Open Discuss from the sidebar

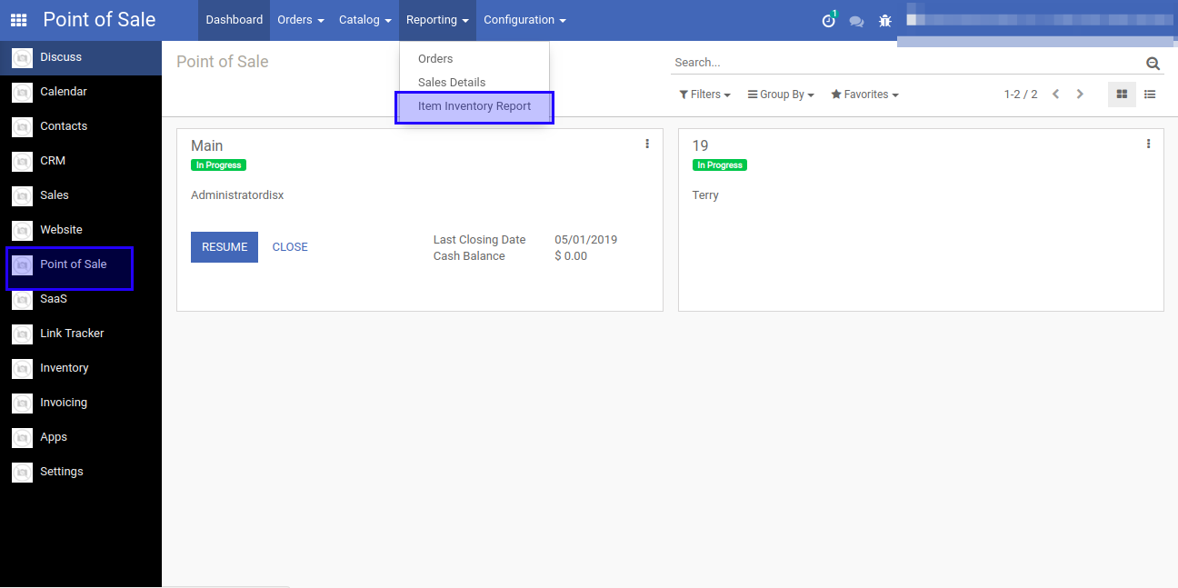pyautogui.click(x=61, y=57)
